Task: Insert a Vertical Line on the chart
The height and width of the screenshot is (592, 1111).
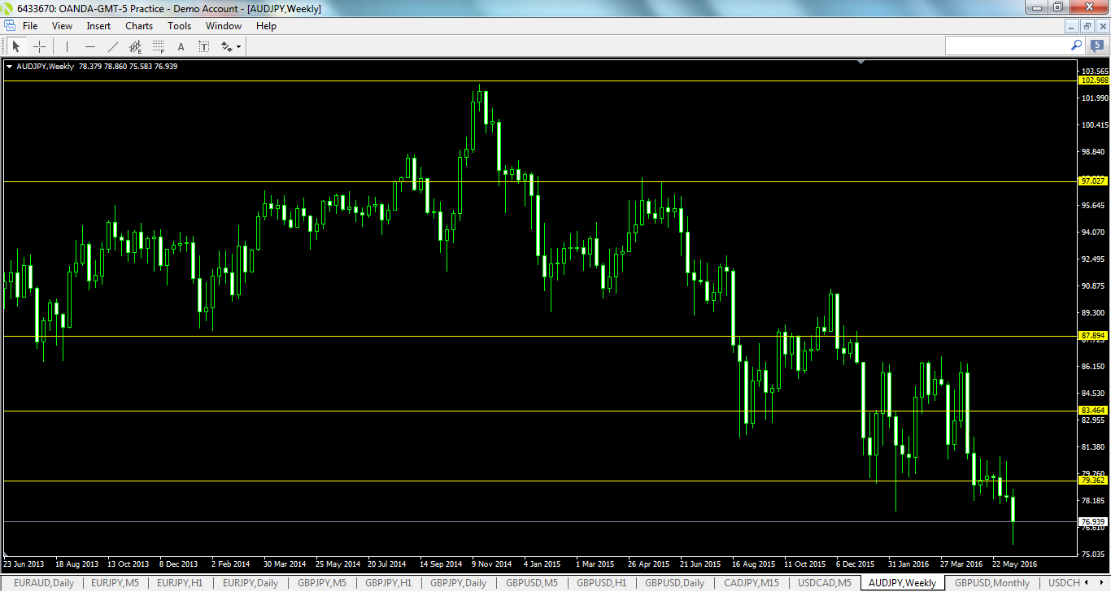Action: [x=67, y=46]
